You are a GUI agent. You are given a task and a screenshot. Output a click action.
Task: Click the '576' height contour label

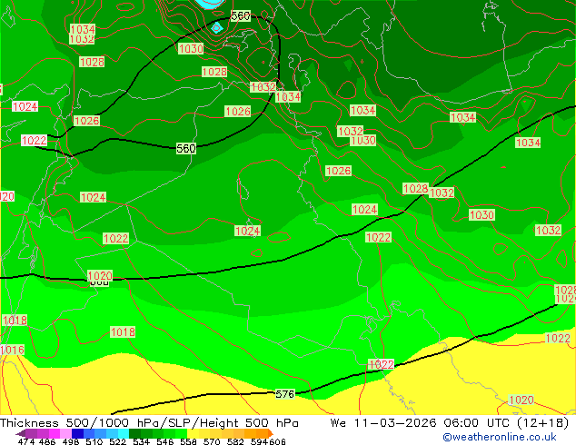pos(285,394)
